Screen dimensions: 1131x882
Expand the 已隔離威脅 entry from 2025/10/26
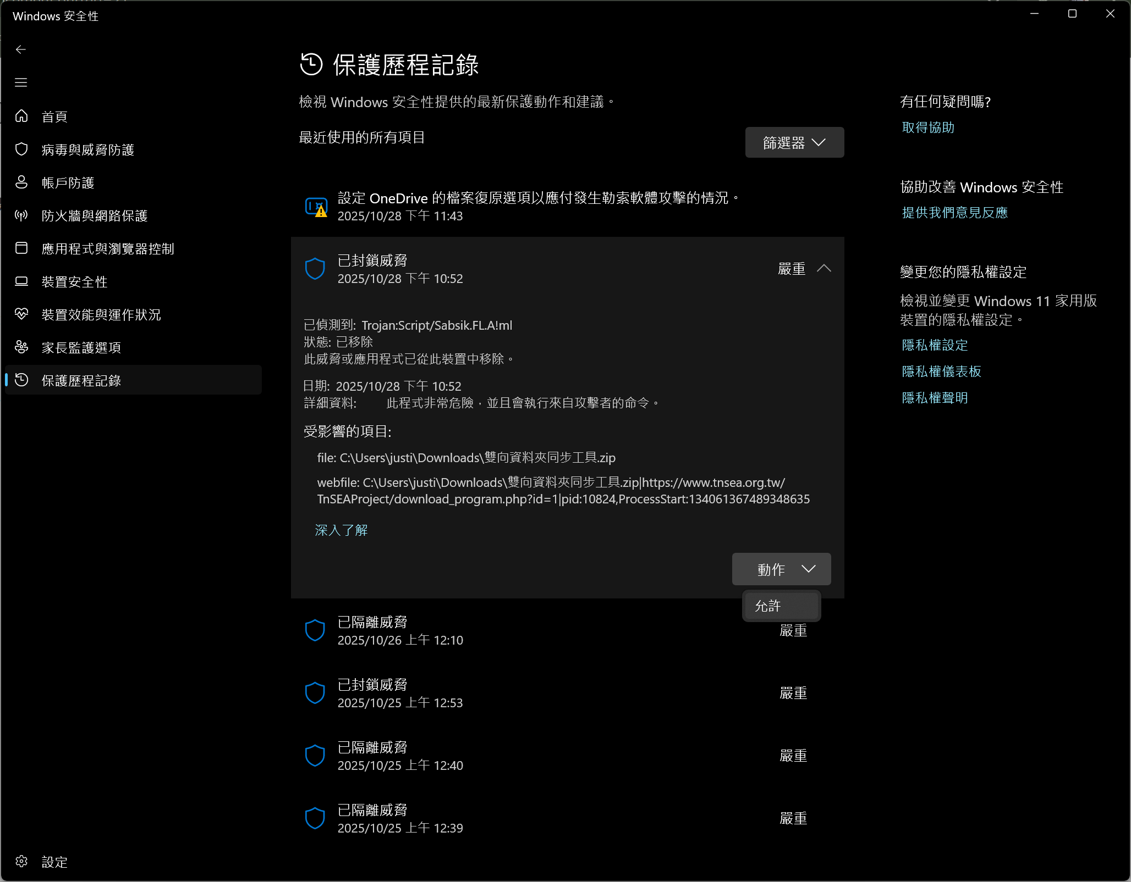[x=400, y=630]
